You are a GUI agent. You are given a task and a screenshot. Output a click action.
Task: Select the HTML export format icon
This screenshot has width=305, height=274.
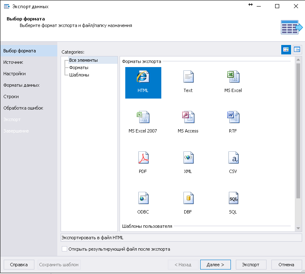tap(143, 83)
